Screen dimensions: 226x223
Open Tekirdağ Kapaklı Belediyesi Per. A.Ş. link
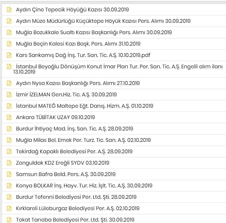pos(74,151)
